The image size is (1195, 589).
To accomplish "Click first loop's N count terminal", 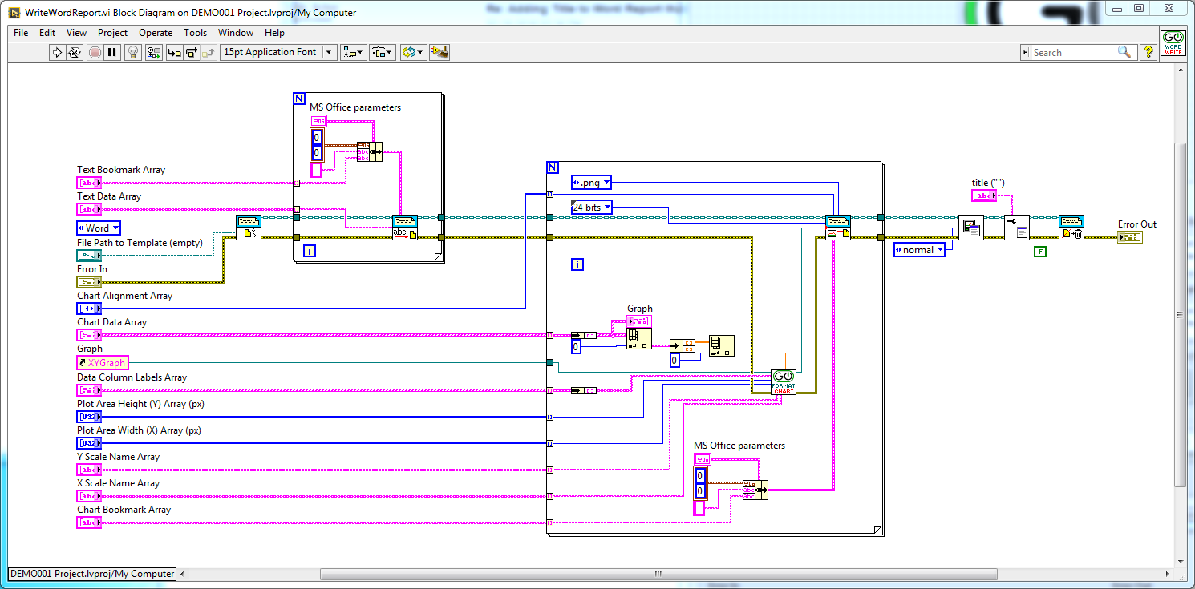I will pos(299,99).
